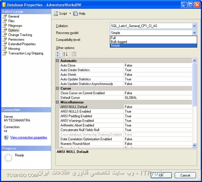202x182 pixels.
Task: Choose Simple in the recovery list
Action: (x=153, y=46)
